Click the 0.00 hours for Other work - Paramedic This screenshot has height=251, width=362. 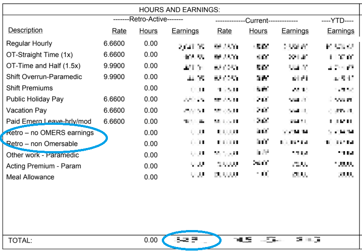pyautogui.click(x=151, y=155)
